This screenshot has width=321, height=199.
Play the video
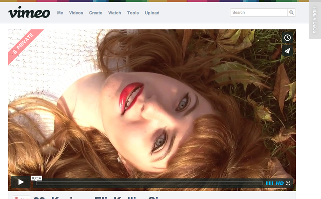(21, 182)
